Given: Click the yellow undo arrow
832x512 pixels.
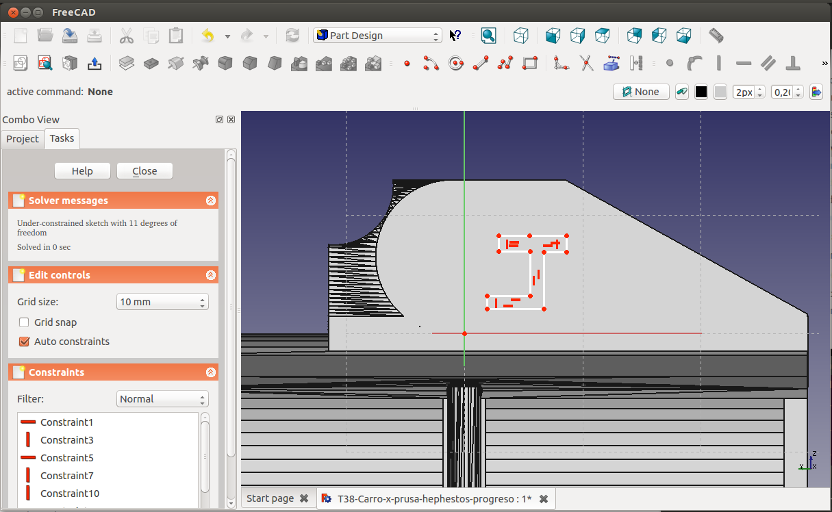Looking at the screenshot, I should pos(207,36).
